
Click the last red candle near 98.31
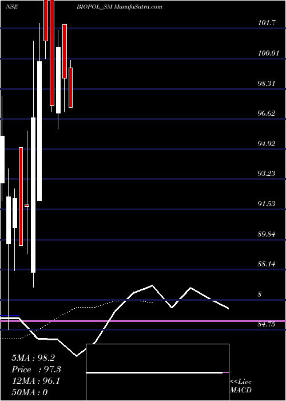[x=71, y=88]
